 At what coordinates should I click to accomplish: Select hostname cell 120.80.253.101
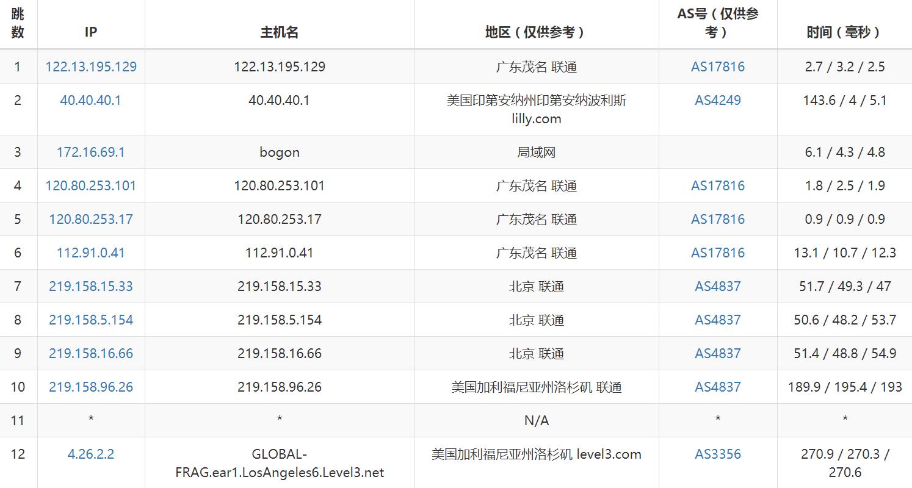click(280, 185)
